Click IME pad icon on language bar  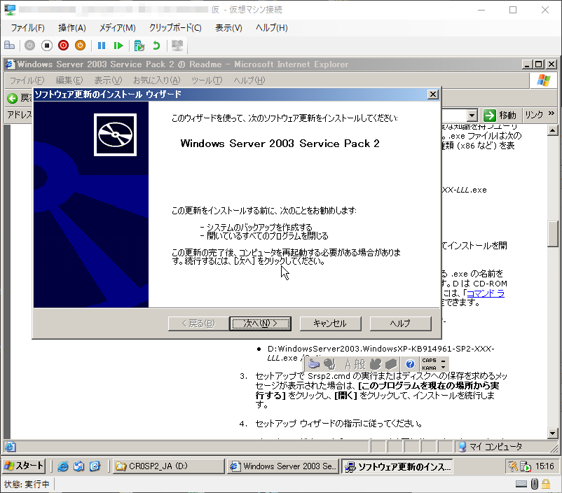pyautogui.click(x=376, y=364)
